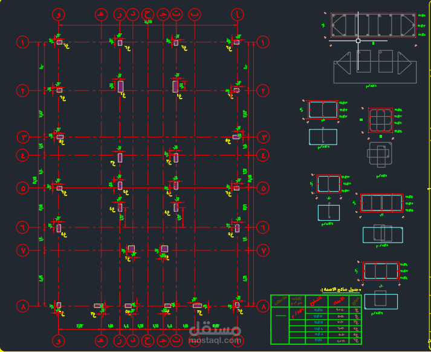The width and height of the screenshot is (431, 352).
Task: Pick the left-side axis bubble numbered ١
Action: 23,42
